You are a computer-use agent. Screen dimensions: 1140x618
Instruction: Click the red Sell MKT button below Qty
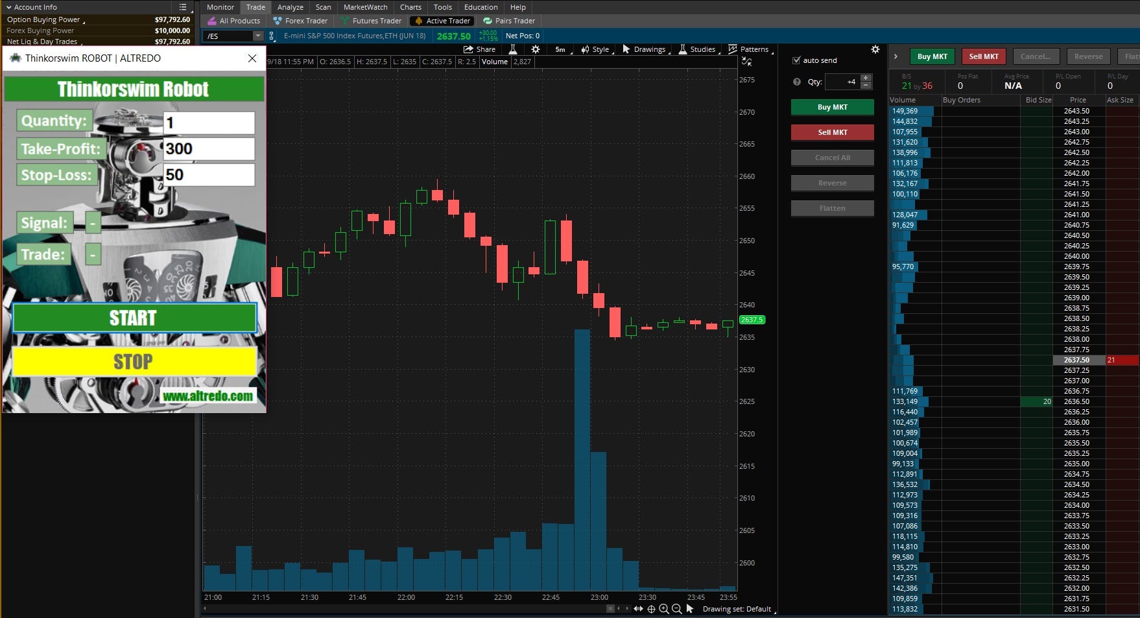tap(832, 132)
